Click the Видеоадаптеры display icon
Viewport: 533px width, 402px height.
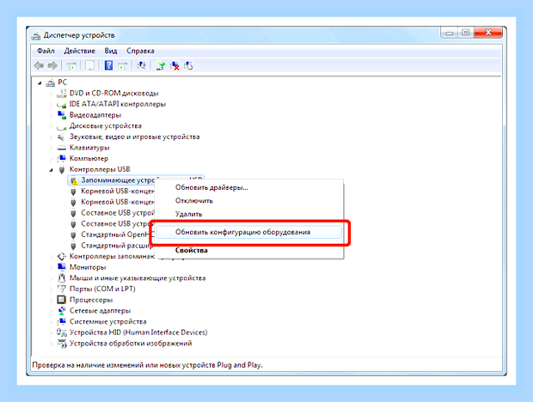(x=62, y=115)
